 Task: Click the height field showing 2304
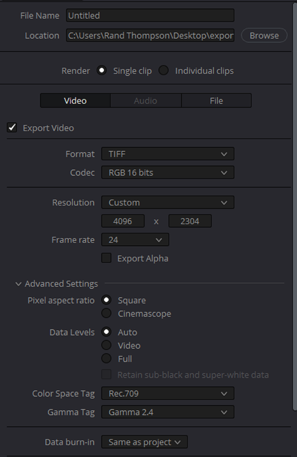tap(190, 221)
